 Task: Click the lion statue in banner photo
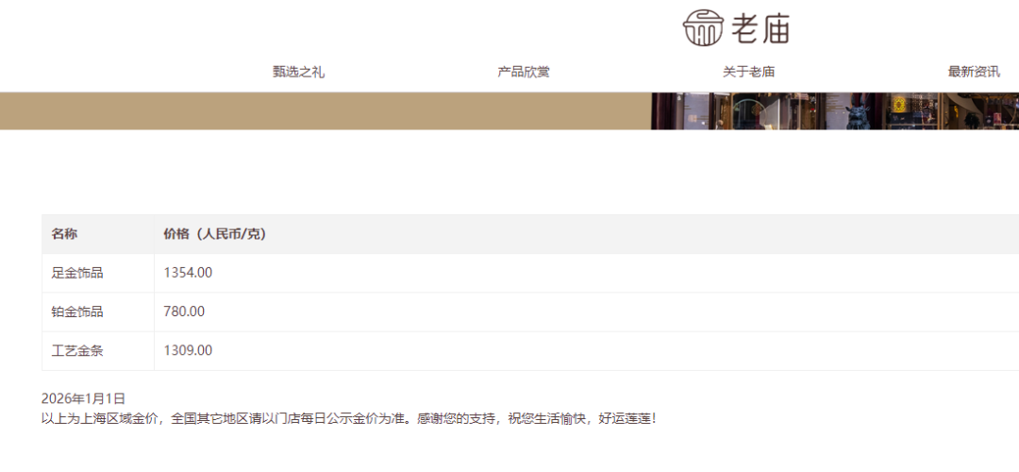pos(858,116)
